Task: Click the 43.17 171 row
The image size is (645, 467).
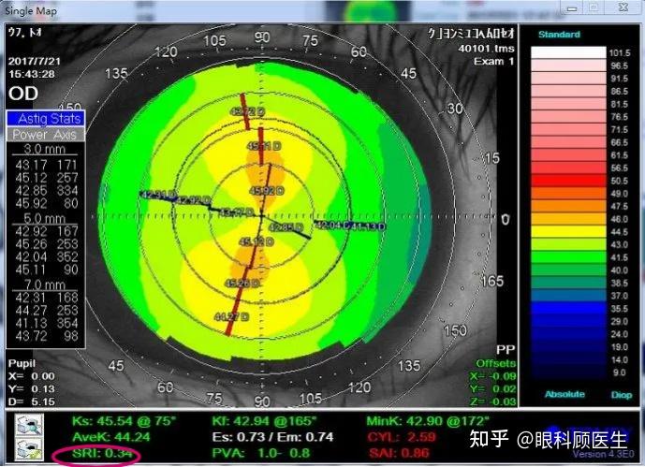Action: point(47,166)
